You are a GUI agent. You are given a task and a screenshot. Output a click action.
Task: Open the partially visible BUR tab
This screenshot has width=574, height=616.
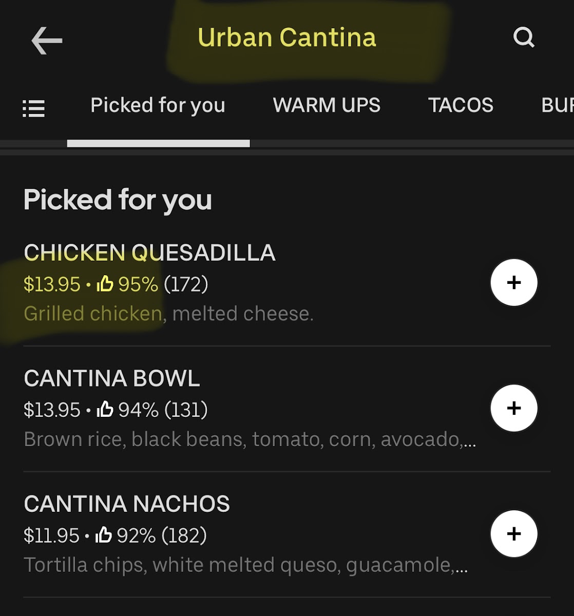tap(557, 105)
